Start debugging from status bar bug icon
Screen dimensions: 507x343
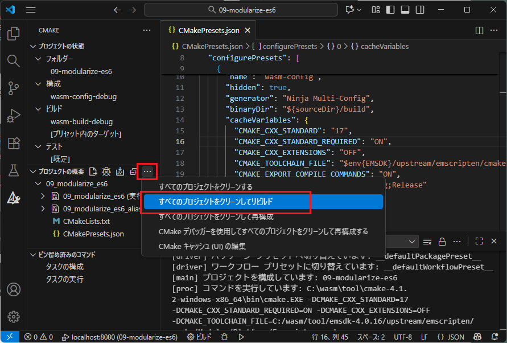coord(224,337)
